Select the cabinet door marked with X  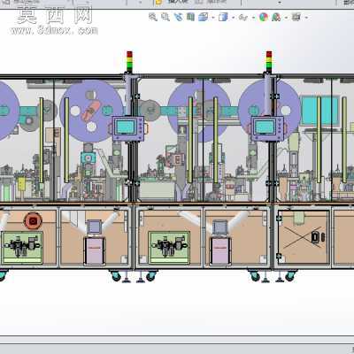[x=304, y=236]
